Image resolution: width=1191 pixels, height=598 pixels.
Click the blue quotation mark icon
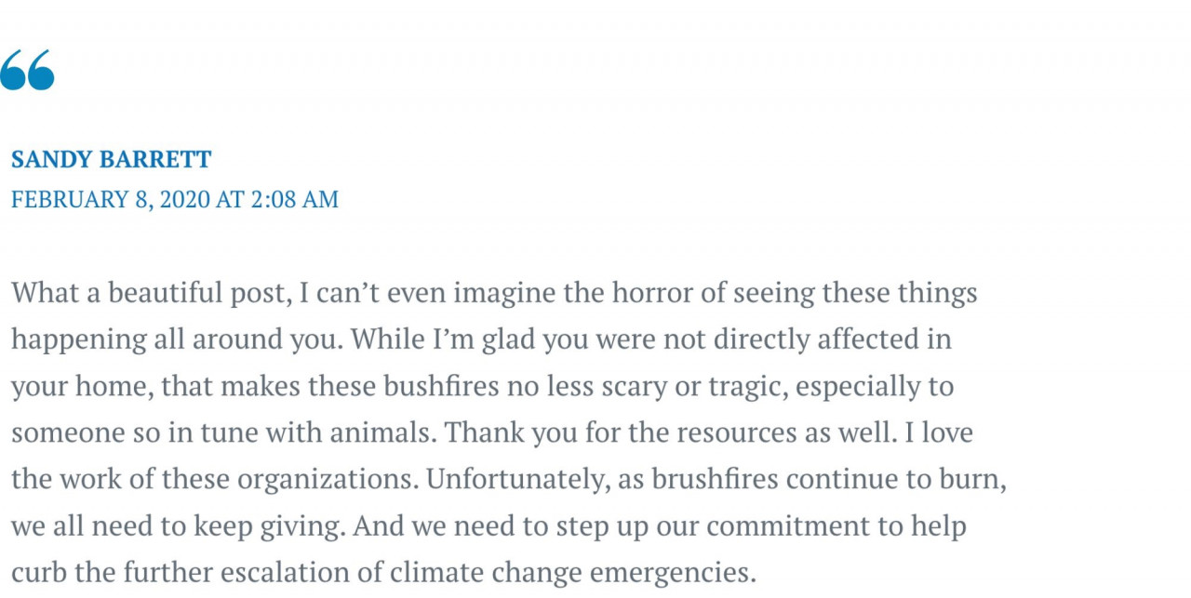[27, 70]
